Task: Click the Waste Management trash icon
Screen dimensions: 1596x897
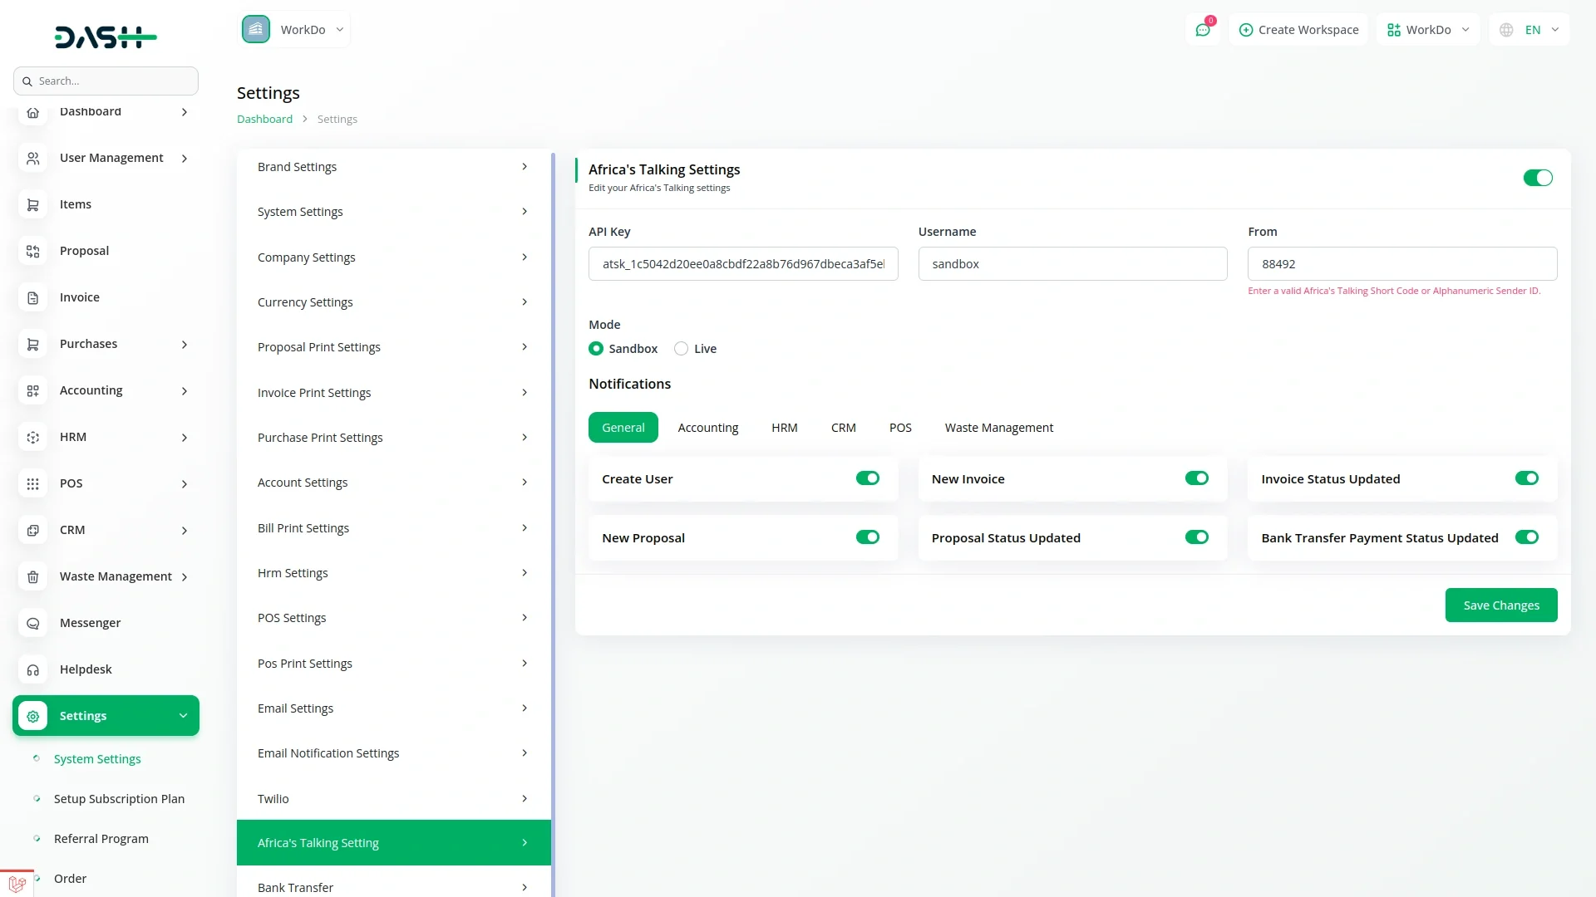Action: [33, 576]
